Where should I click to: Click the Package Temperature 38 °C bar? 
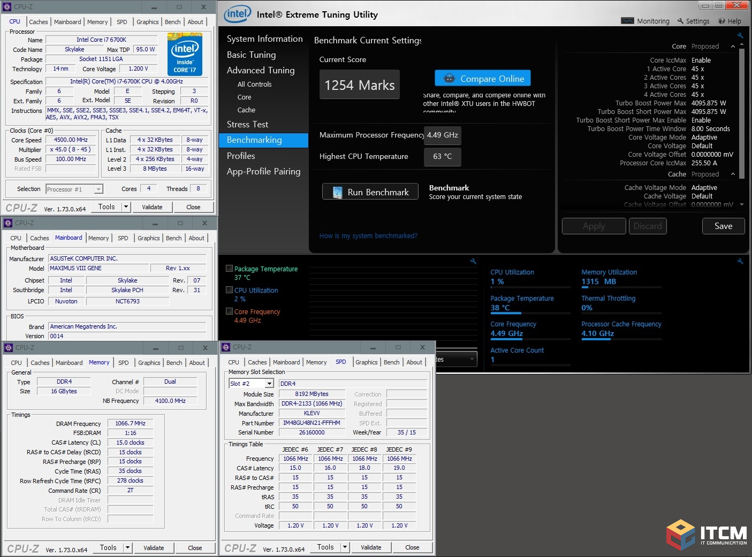(x=530, y=314)
